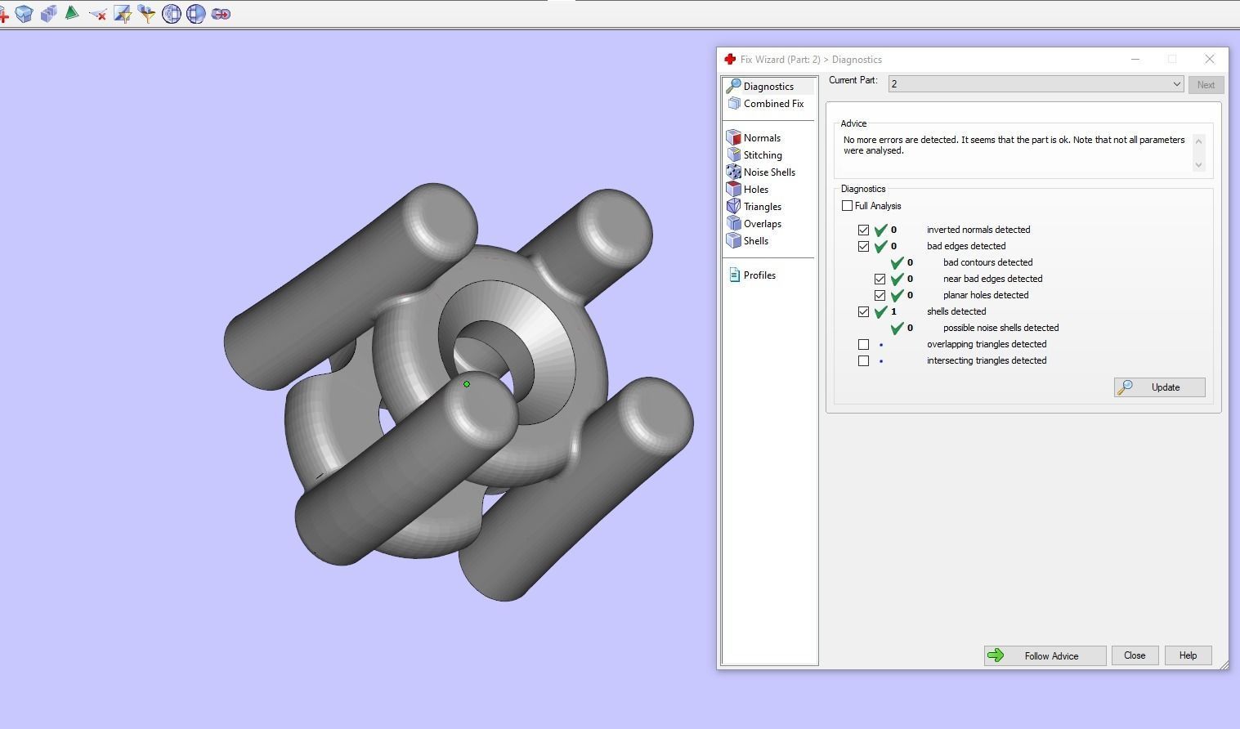Uncheck the planar holes detected checkbox

[880, 295]
